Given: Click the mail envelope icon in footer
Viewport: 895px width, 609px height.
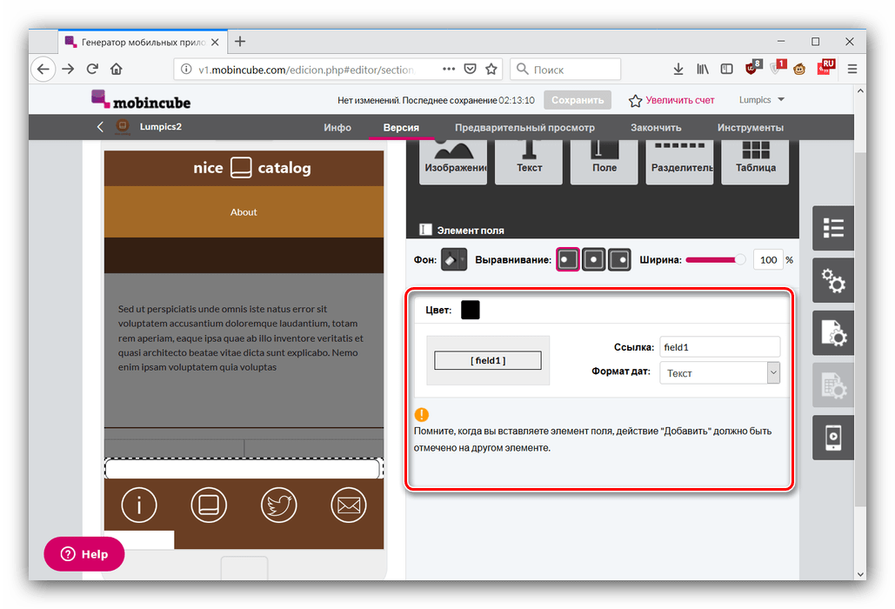Looking at the screenshot, I should click(x=348, y=505).
